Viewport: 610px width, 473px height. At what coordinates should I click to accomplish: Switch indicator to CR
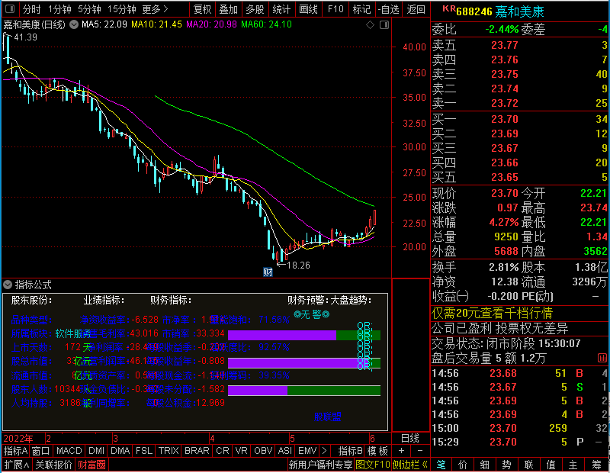pos(223,451)
